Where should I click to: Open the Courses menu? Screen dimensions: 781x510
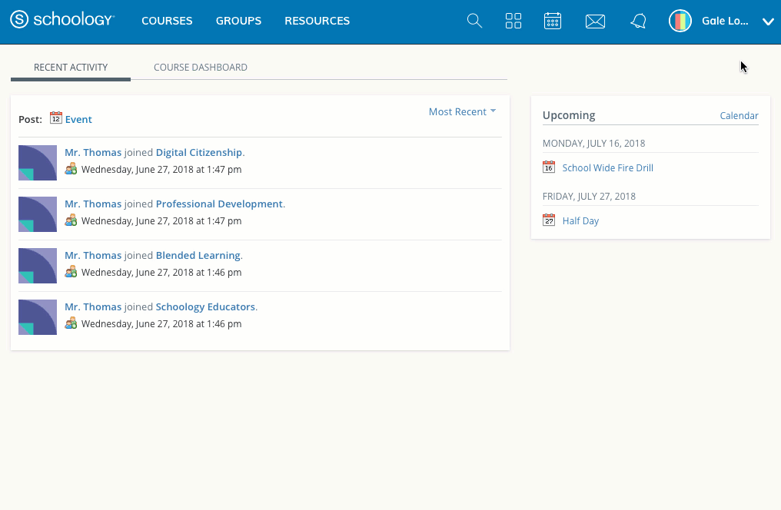[x=167, y=22]
